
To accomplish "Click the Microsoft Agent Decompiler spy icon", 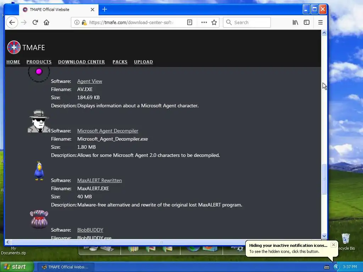I will coord(39,121).
